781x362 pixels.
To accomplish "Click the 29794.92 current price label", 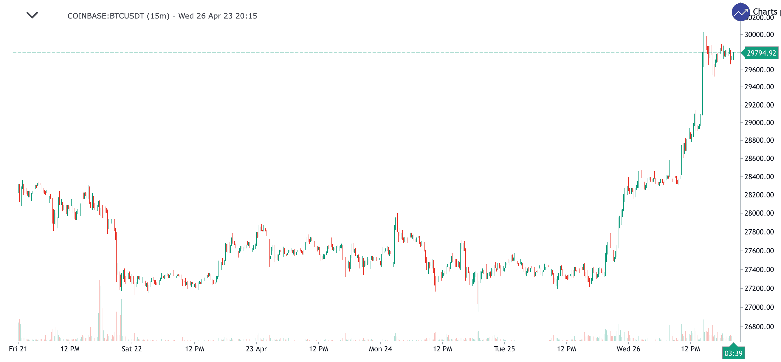I will pyautogui.click(x=761, y=53).
